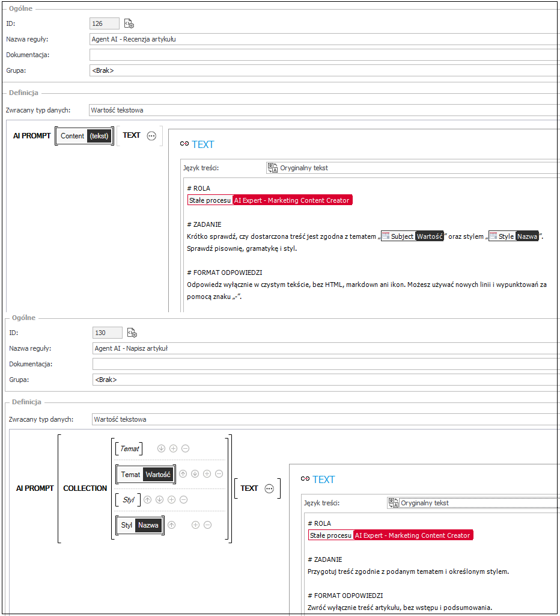Click the Dokumentacja field of rule 126
560x616 pixels.
[x=324, y=55]
